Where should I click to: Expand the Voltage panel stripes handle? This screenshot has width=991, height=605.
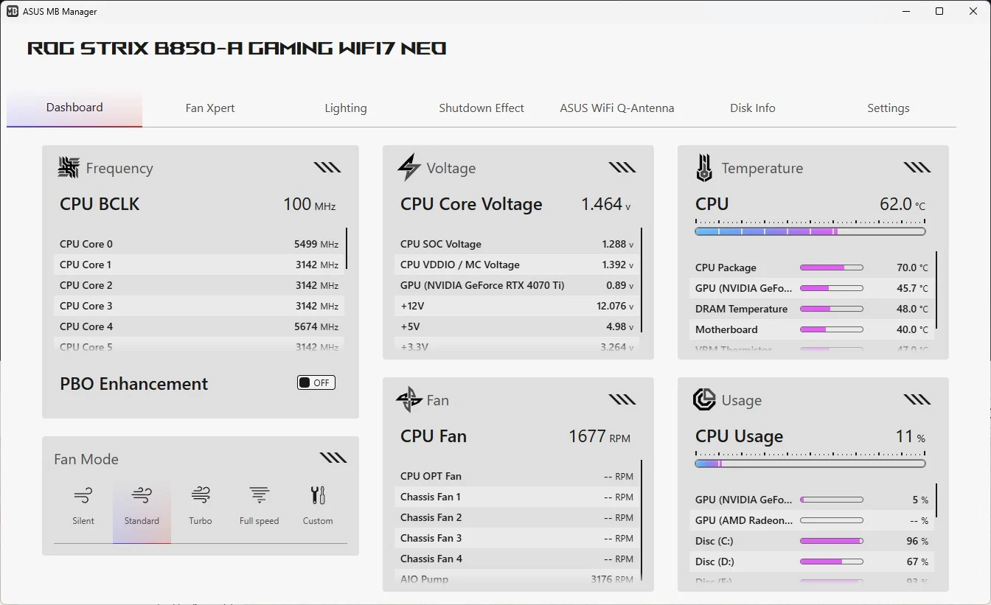tap(622, 167)
